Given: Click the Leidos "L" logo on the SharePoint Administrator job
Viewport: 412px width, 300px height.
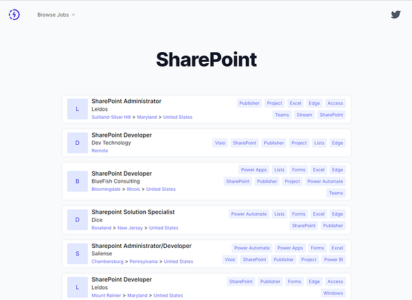Looking at the screenshot, I should coord(78,109).
